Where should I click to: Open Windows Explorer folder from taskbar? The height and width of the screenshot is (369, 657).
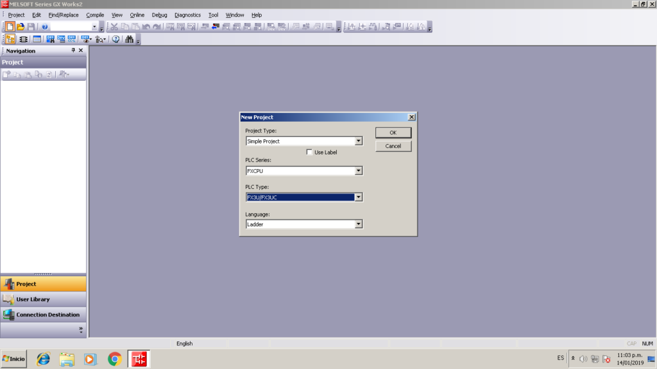click(x=67, y=359)
